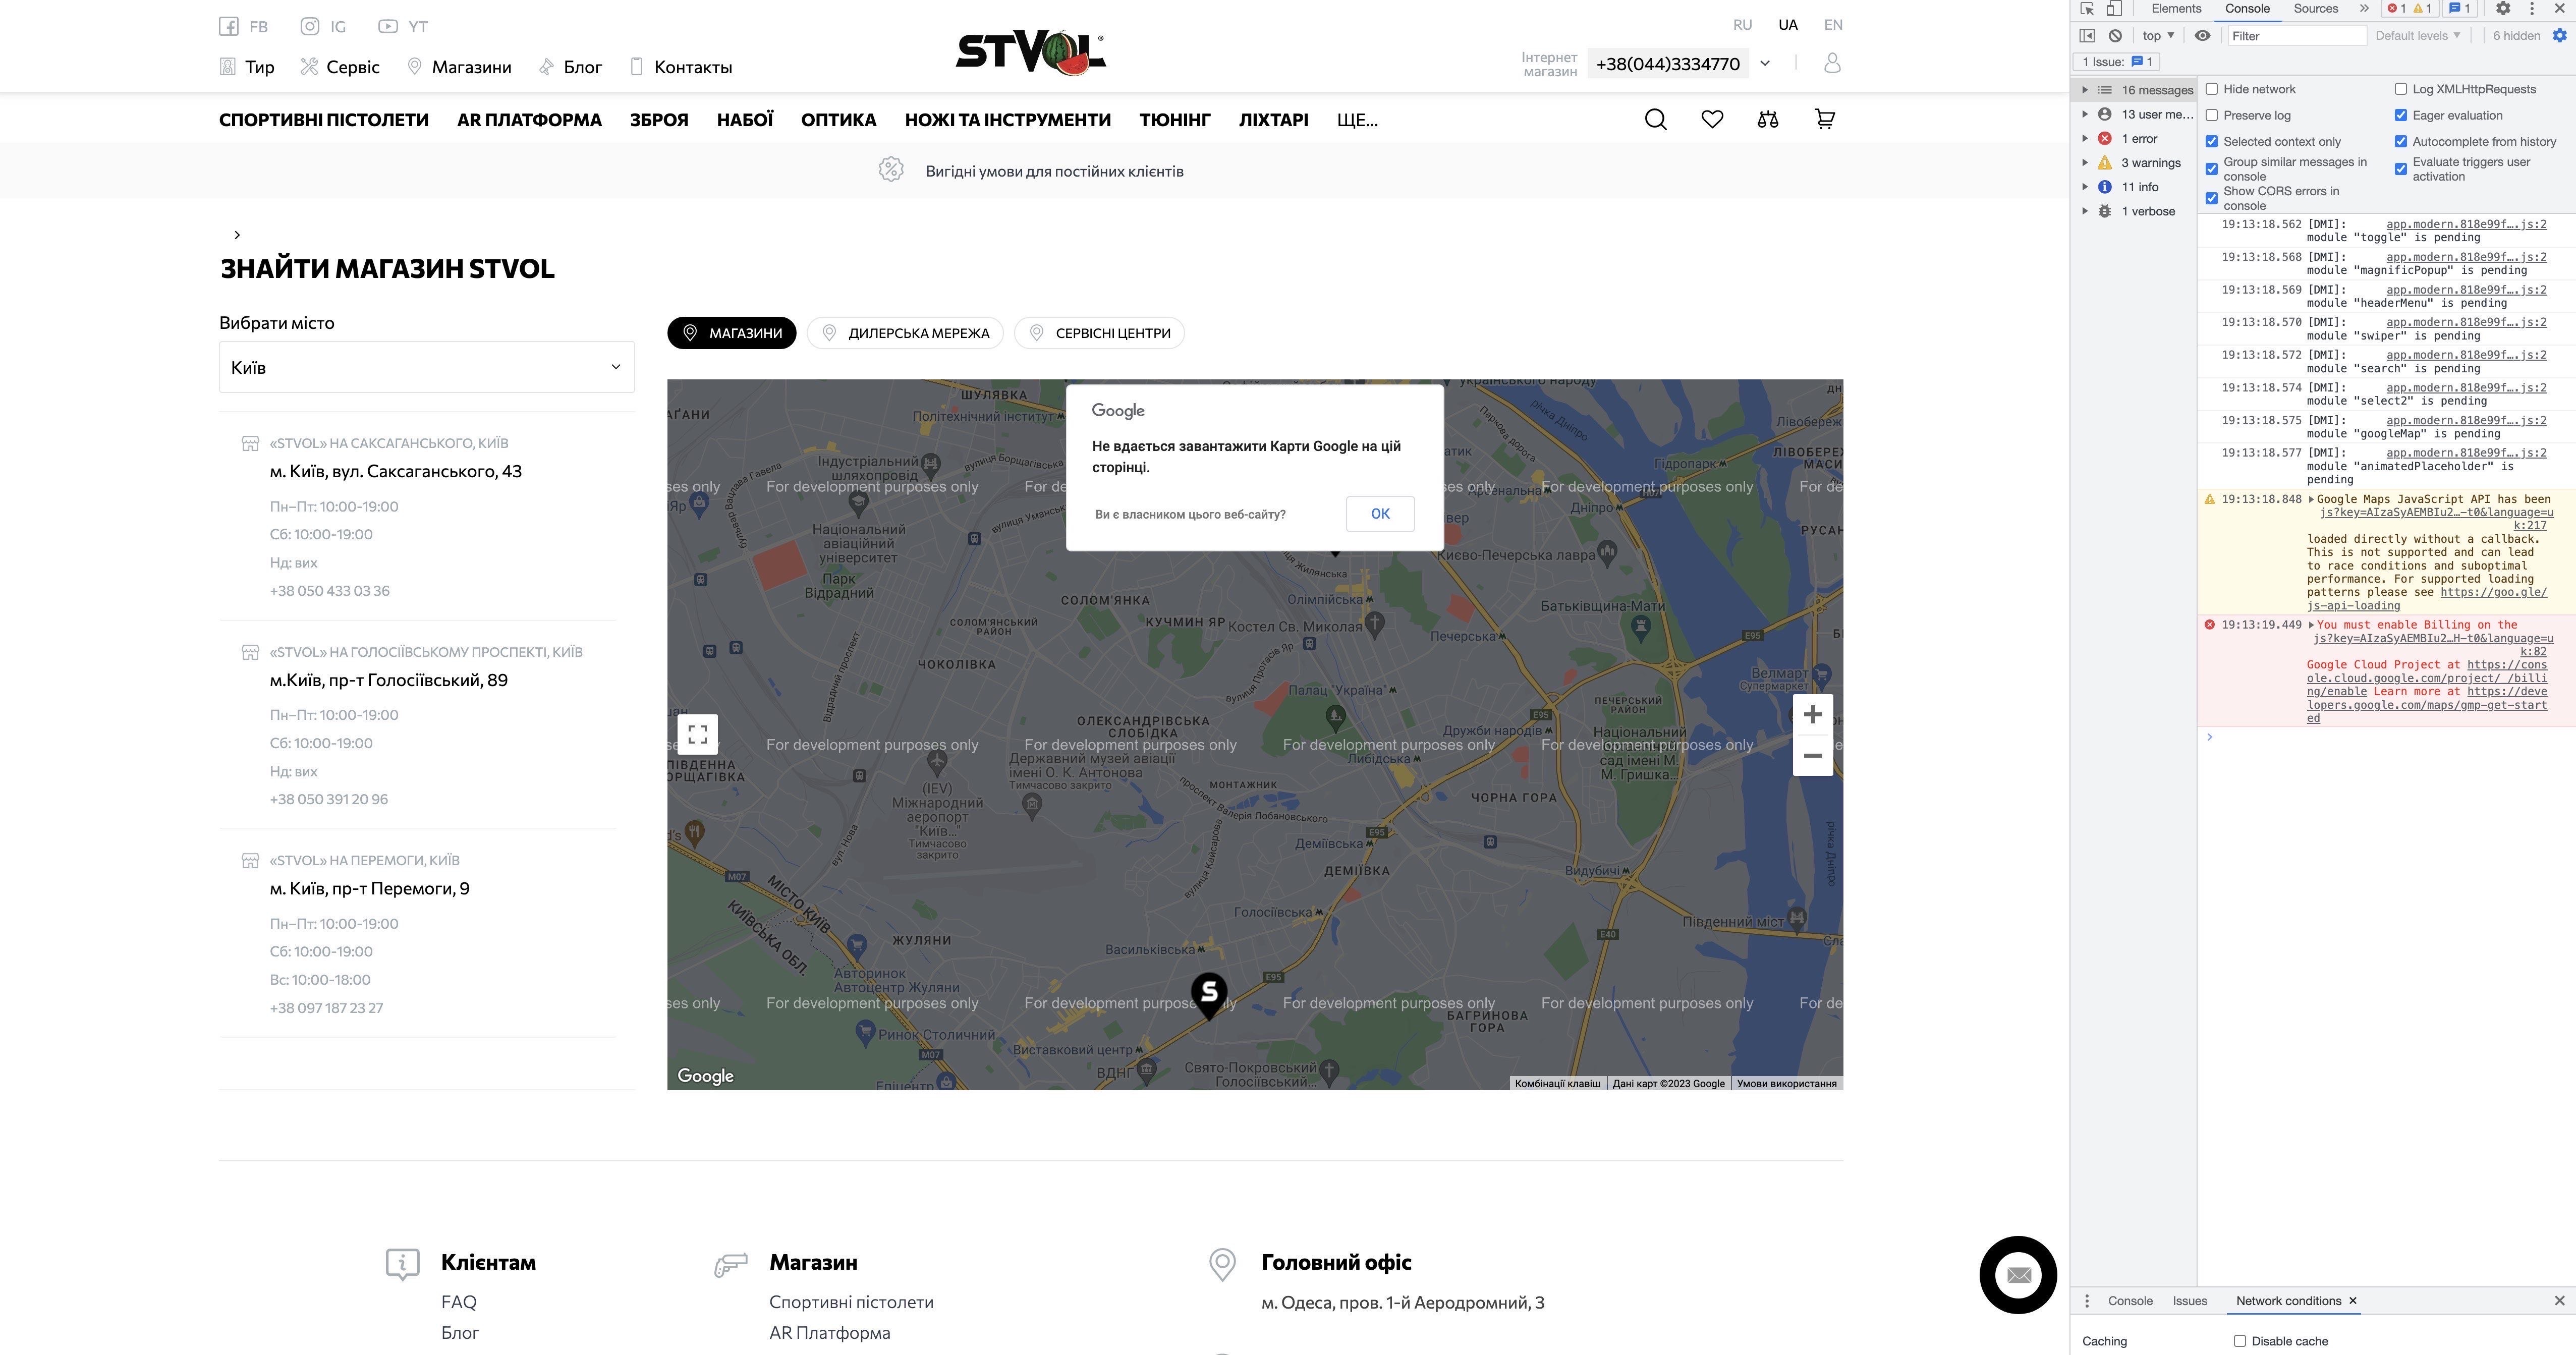Expand the 3 warnings message group
Screen dimensions: 2576x1355
tap(2085, 163)
